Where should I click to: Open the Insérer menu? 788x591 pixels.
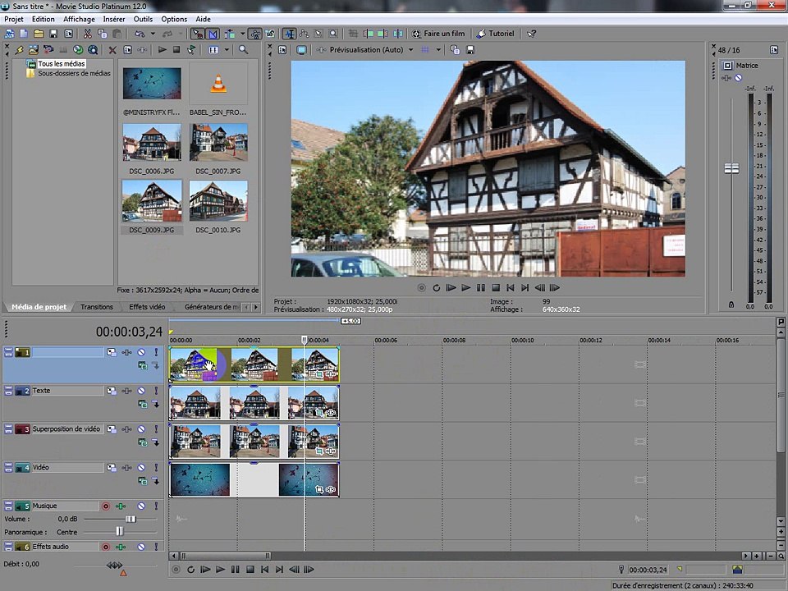coord(114,19)
